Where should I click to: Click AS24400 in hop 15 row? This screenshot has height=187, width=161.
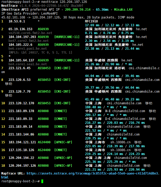(x=44, y=142)
